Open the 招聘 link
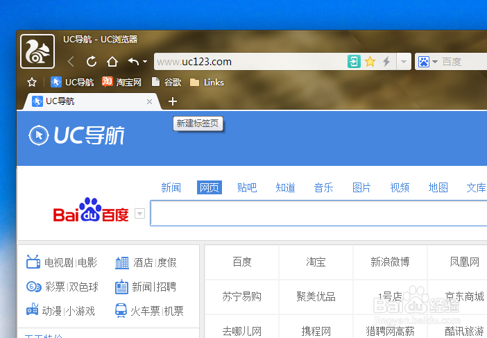This screenshot has width=487, height=338. pyautogui.click(x=166, y=287)
